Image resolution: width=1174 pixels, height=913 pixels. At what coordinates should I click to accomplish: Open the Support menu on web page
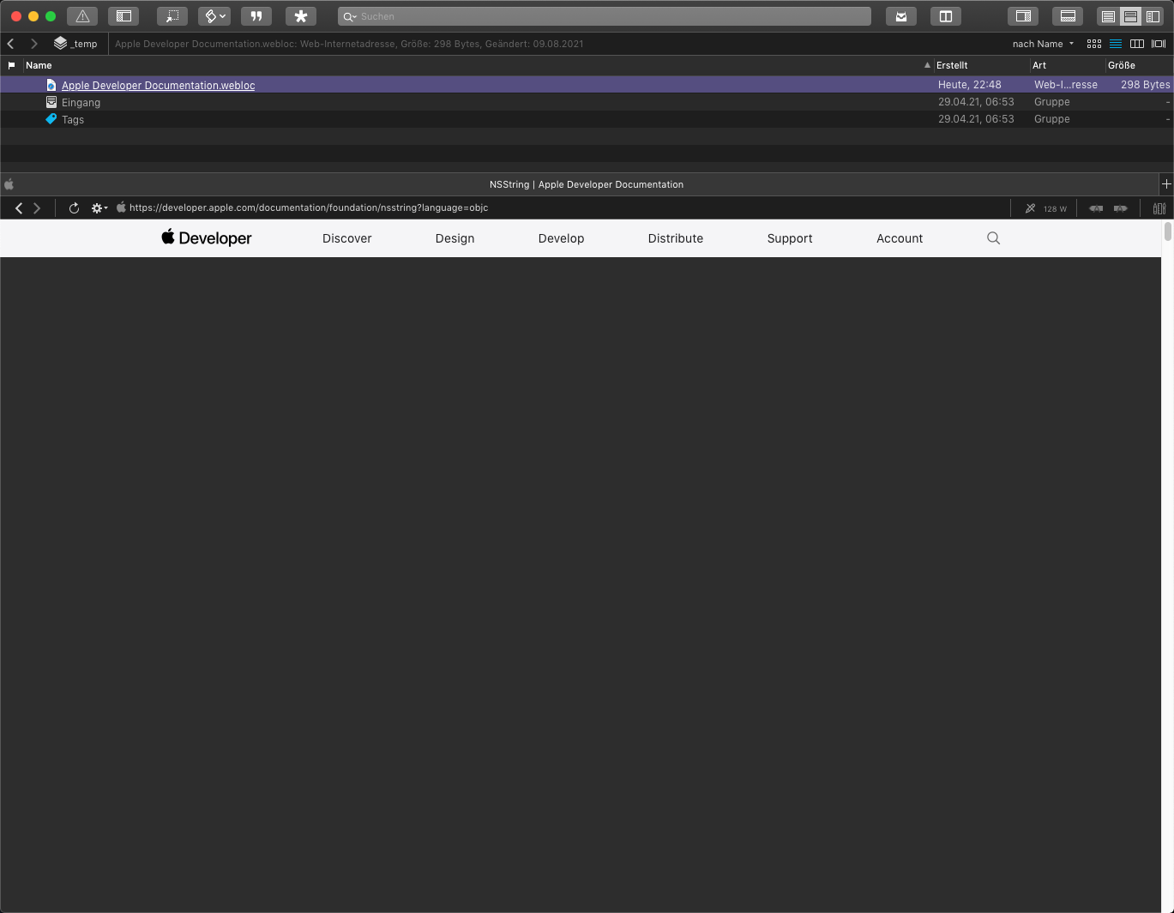tap(790, 238)
